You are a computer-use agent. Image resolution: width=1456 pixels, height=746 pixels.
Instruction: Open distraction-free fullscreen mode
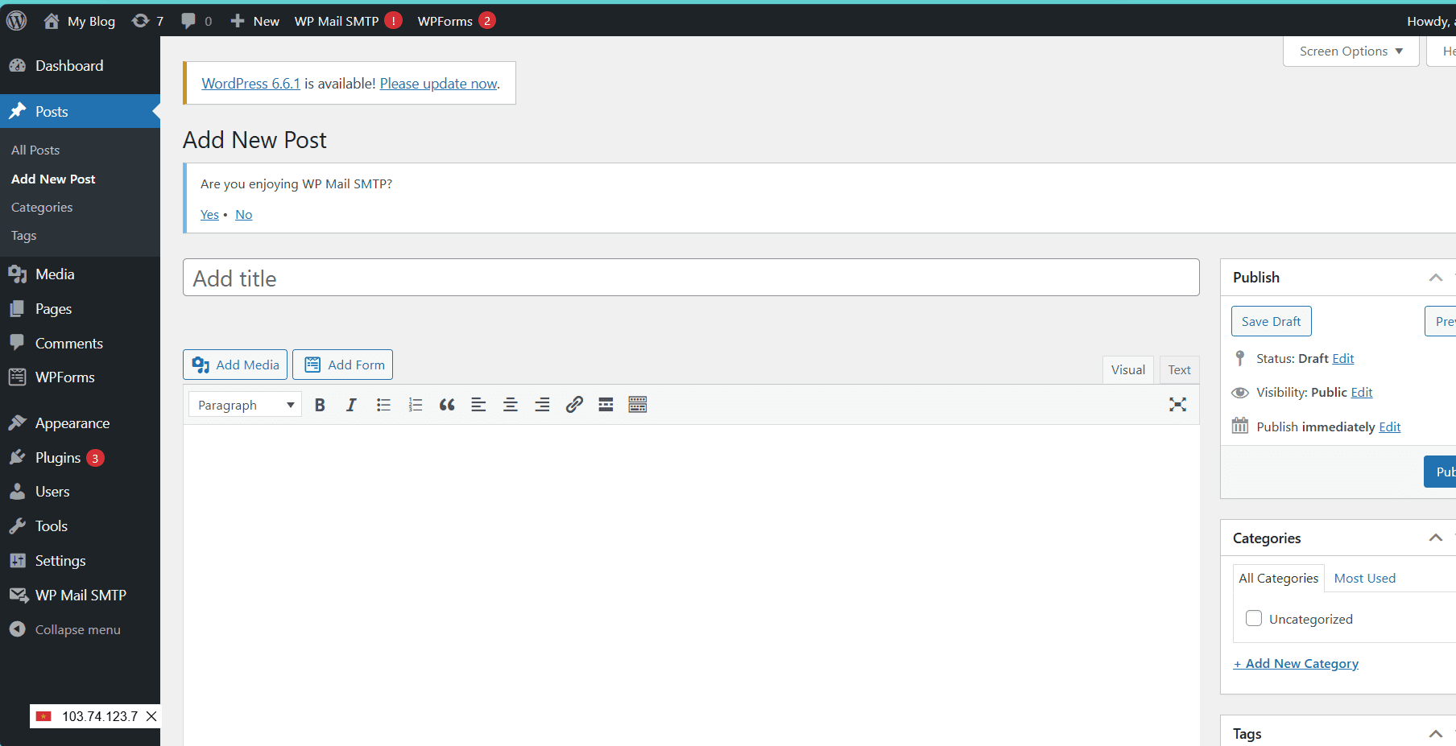coord(1178,405)
